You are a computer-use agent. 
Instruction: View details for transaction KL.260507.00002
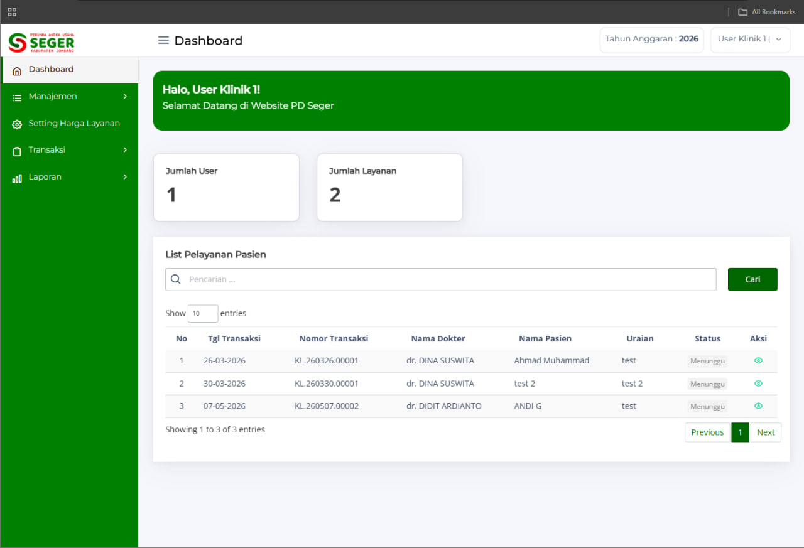pyautogui.click(x=758, y=406)
